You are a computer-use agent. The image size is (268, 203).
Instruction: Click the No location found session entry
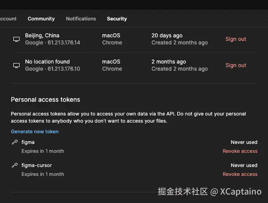(x=47, y=62)
